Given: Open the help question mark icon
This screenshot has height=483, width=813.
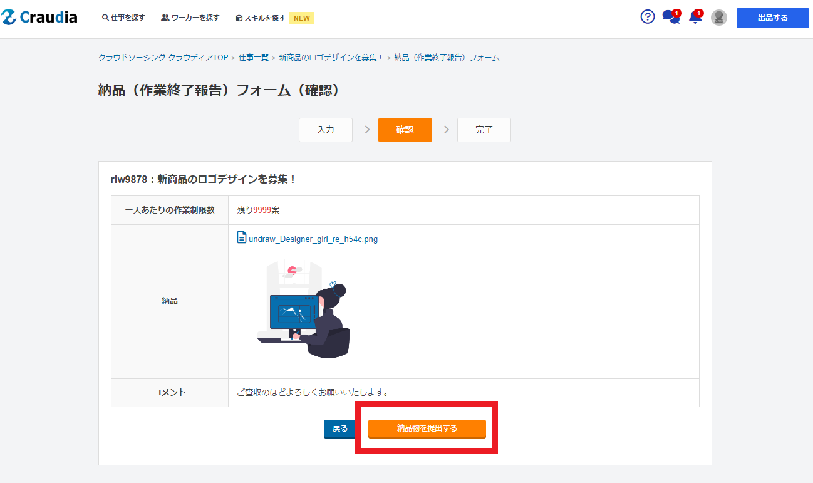Looking at the screenshot, I should [x=648, y=17].
